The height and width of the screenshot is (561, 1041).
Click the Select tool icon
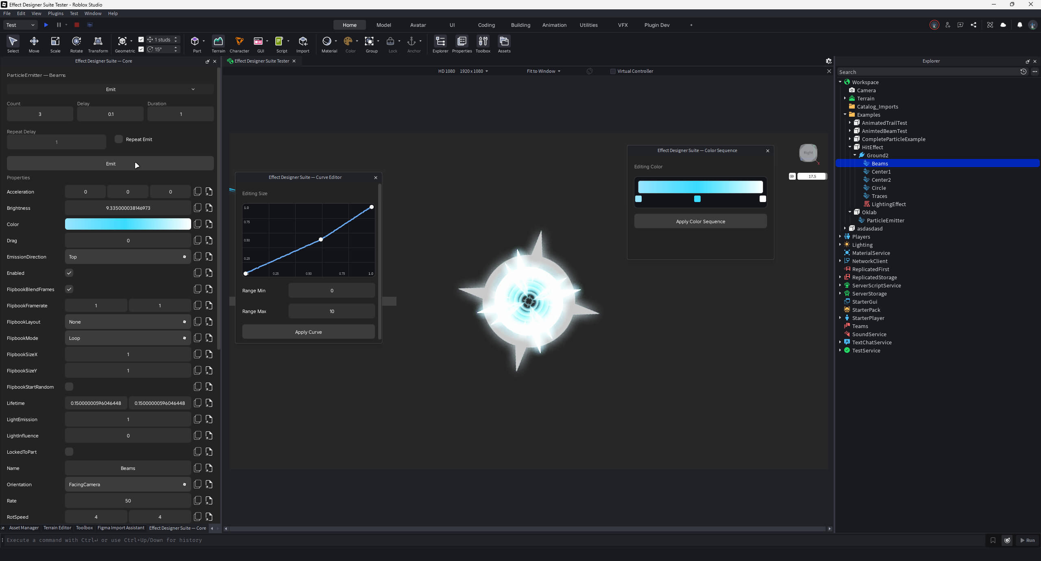coord(13,44)
